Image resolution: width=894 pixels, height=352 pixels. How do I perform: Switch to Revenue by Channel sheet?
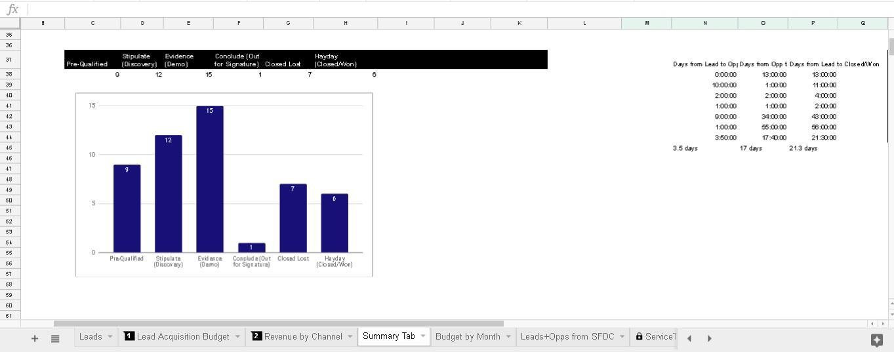pos(302,336)
